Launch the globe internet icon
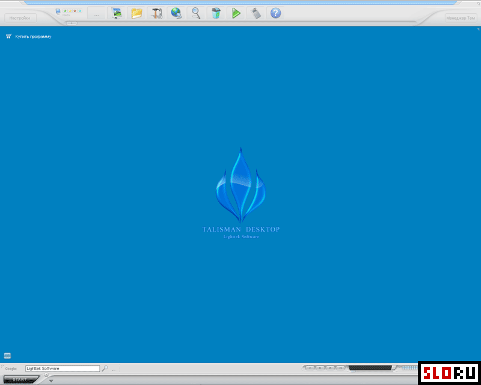Screen dimensions: 481x385 point(176,13)
